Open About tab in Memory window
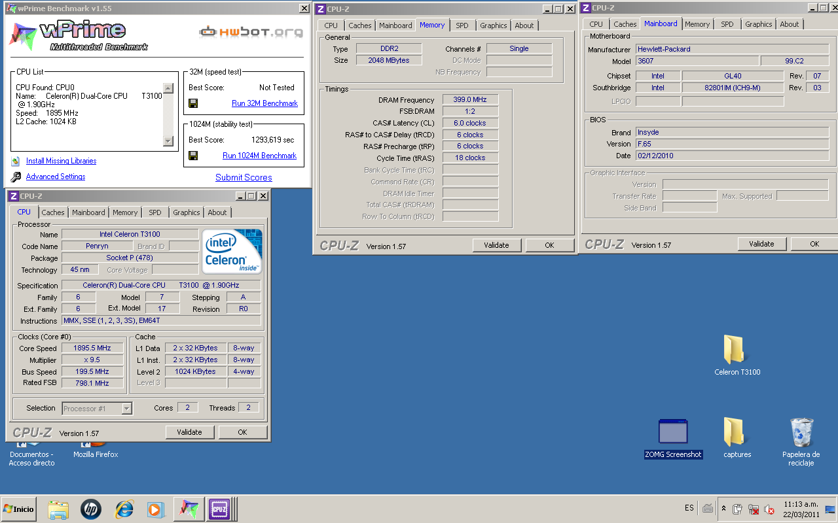The image size is (838, 523). 524,25
